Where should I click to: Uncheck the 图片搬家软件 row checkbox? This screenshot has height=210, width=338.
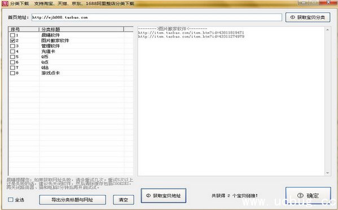tap(12, 41)
